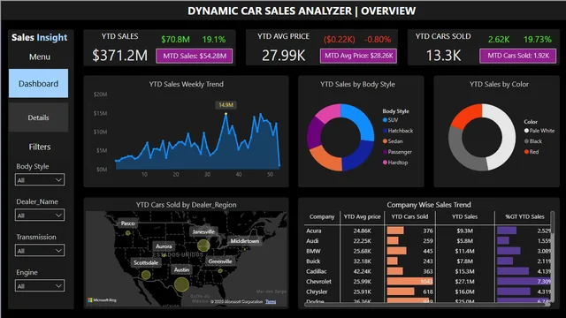This screenshot has width=566, height=318.
Task: Sort by the YTD Cars Sold column header
Action: tap(409, 216)
